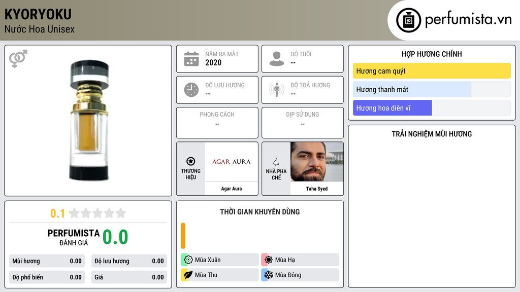
Task: Click the person icon beside Độ tuổi
Action: 277,59
